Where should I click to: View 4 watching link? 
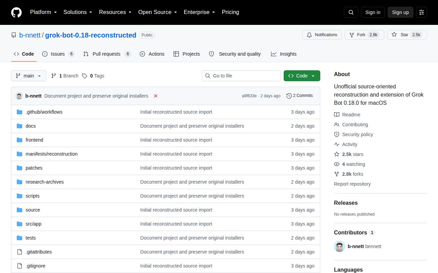tap(349, 164)
